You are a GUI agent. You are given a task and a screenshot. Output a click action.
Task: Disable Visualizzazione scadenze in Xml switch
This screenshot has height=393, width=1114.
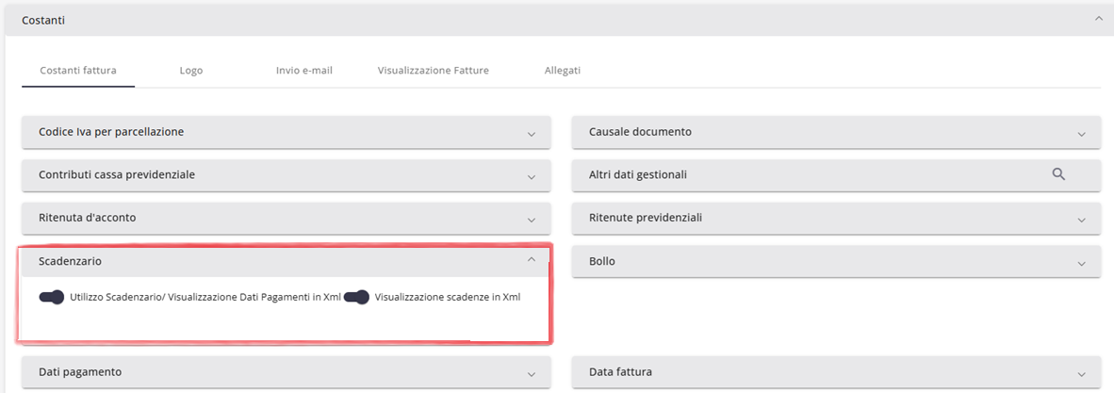(x=356, y=297)
